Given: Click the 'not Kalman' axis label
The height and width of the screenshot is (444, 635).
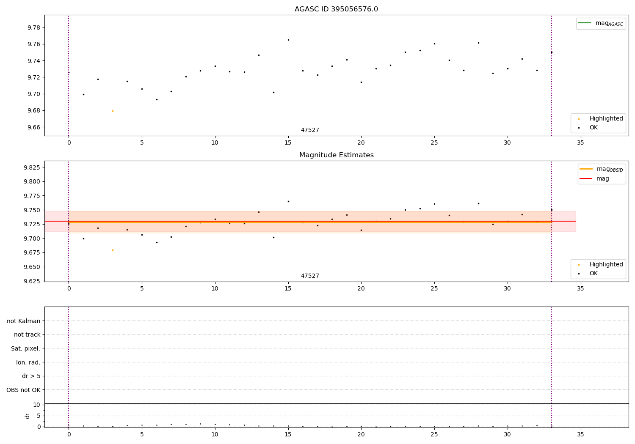Looking at the screenshot, I should pos(24,321).
